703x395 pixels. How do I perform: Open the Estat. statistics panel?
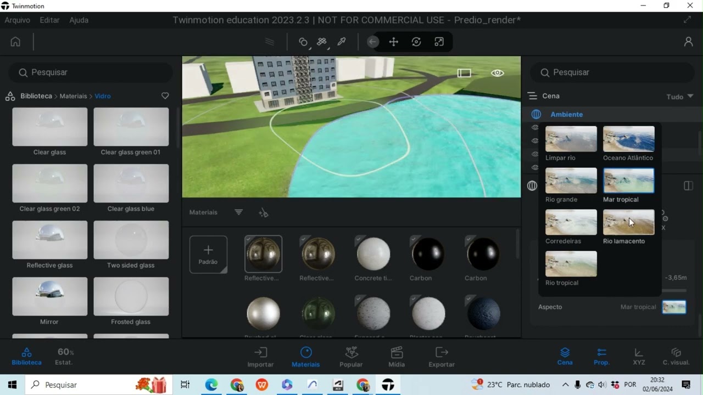tap(65, 357)
